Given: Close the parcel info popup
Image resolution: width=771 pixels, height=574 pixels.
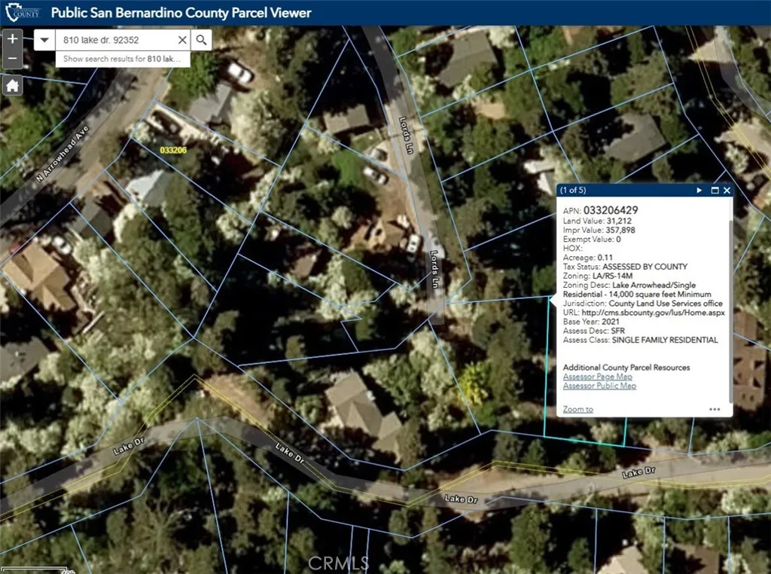Looking at the screenshot, I should click(727, 191).
